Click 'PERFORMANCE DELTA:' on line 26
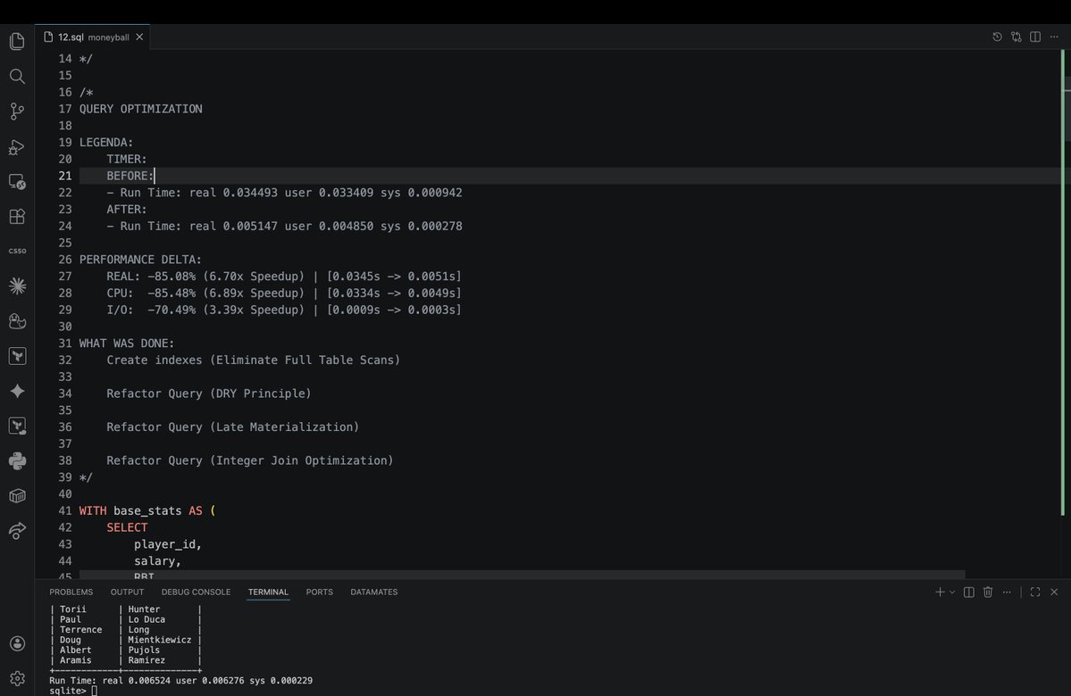Screen dimensions: 1071x696 tap(141, 260)
